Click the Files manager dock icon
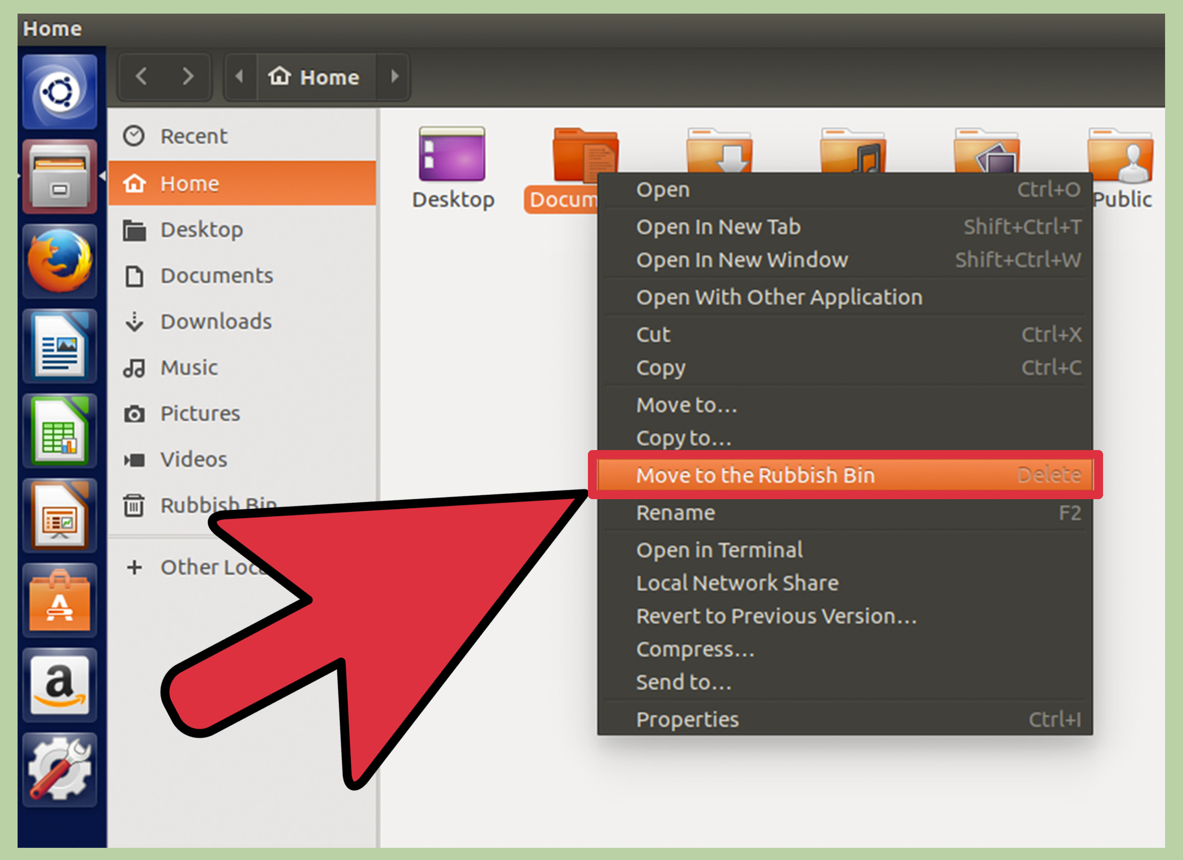This screenshot has height=860, width=1183. point(60,176)
